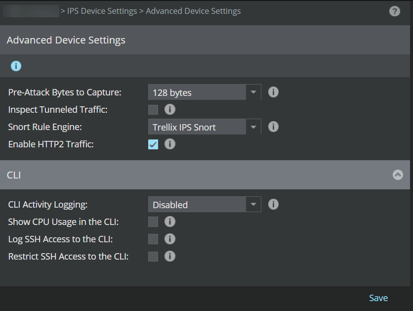Image resolution: width=413 pixels, height=311 pixels.
Task: Click the Pre-Attack Bytes to Capture label
Action: (65, 92)
